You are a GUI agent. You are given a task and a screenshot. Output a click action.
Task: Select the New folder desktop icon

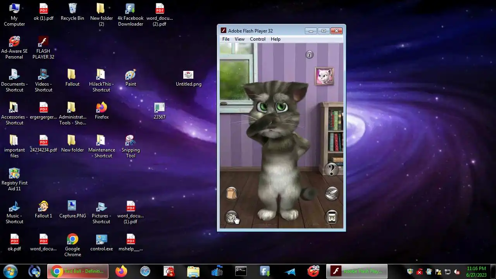pos(72,144)
